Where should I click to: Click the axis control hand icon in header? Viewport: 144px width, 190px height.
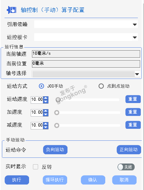pos(12,10)
